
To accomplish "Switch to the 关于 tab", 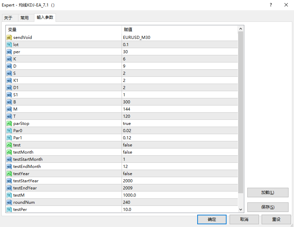I will tap(9, 18).
